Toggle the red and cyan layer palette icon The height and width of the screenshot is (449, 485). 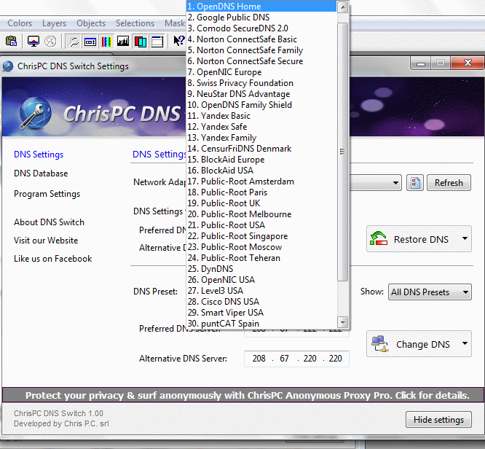[x=140, y=42]
